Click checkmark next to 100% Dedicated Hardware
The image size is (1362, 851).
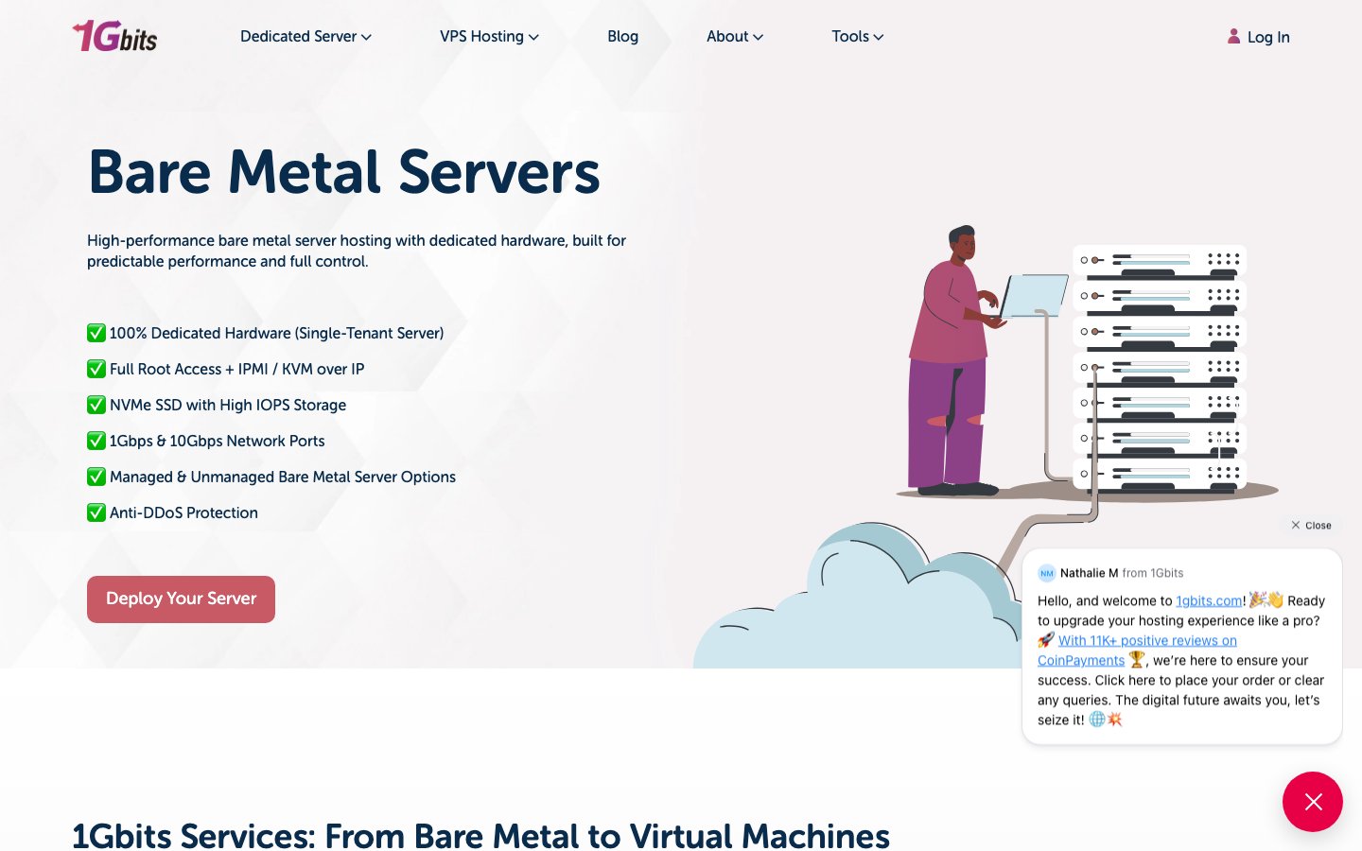coord(96,333)
